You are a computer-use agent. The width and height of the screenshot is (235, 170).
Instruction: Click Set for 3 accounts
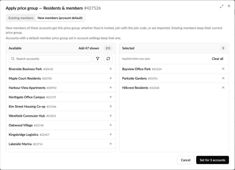click(x=212, y=160)
